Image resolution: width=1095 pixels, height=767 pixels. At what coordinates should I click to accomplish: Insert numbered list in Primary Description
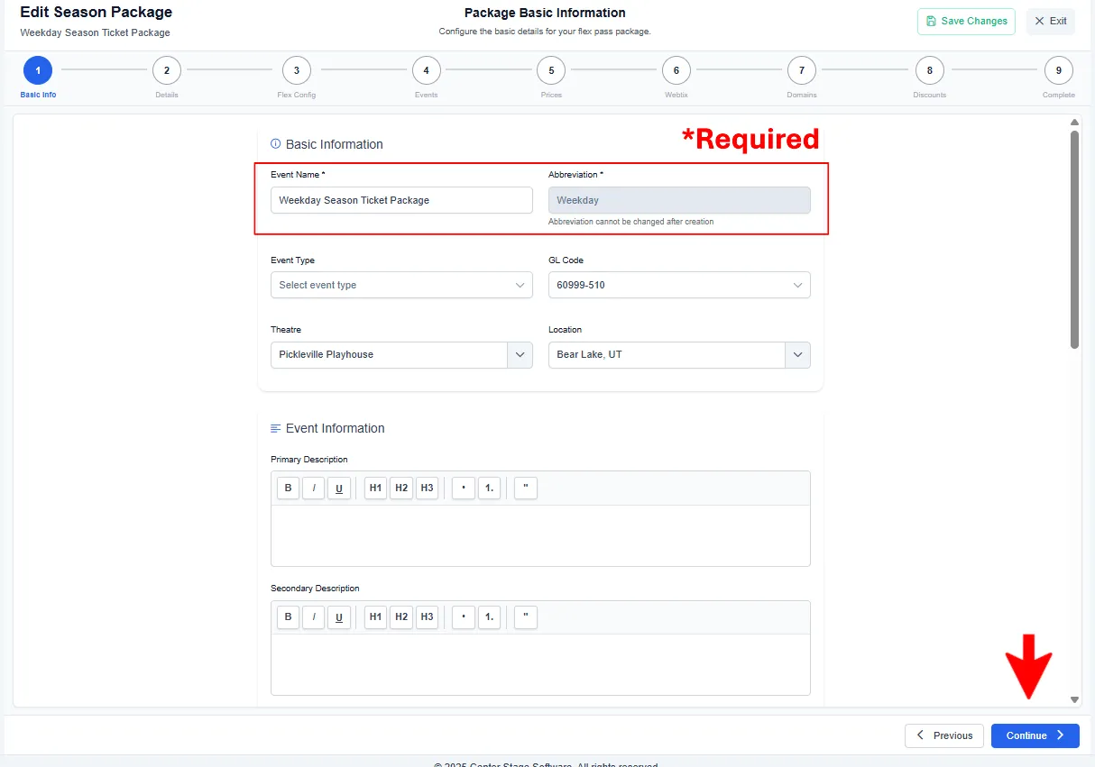[489, 489]
